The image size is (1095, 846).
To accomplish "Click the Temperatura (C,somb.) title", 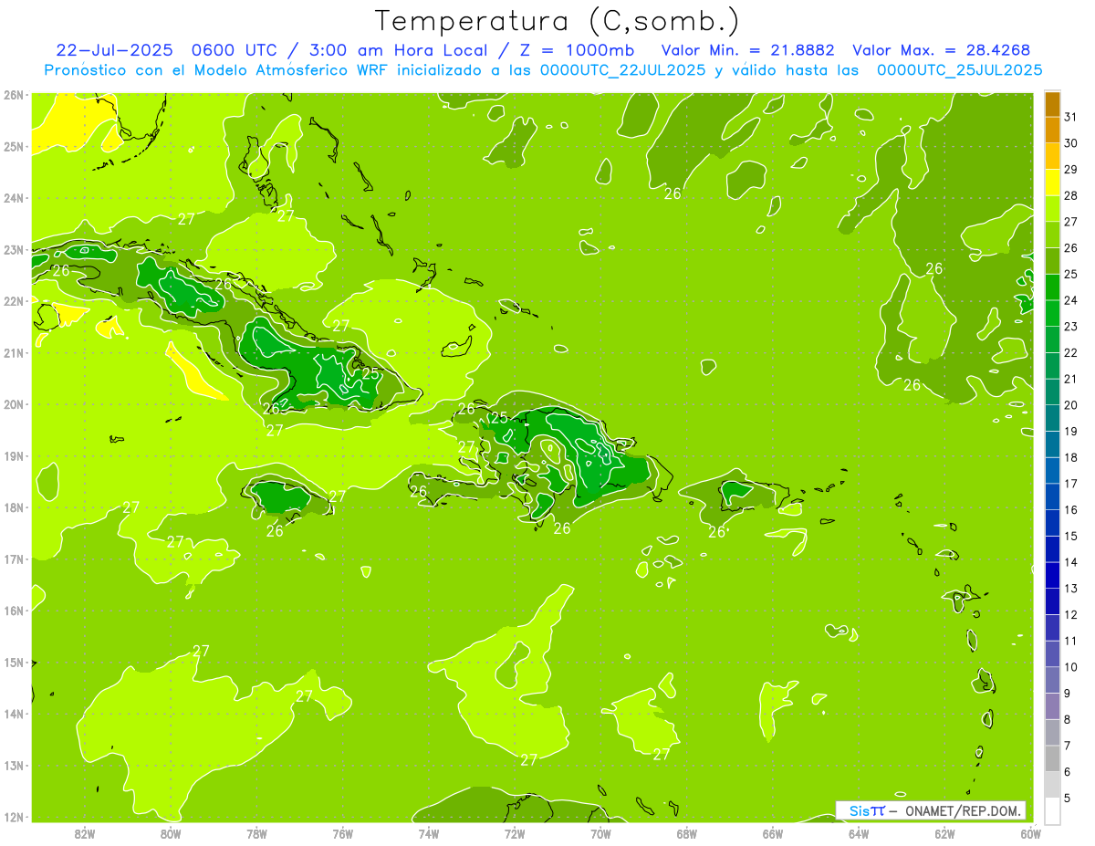I will pos(557,20).
